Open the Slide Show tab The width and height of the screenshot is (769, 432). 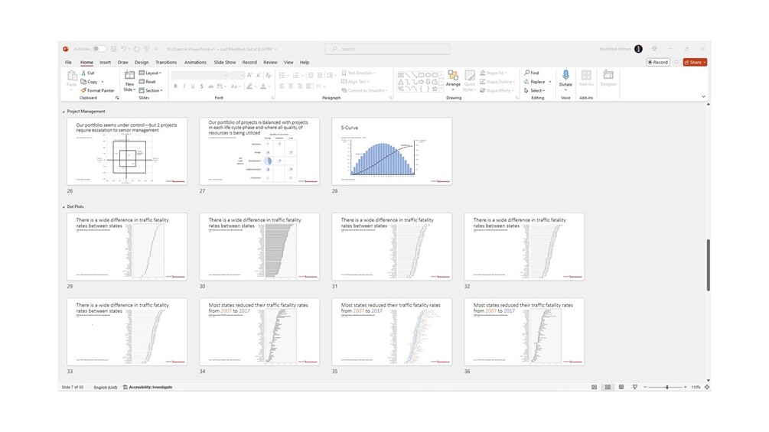coord(225,63)
